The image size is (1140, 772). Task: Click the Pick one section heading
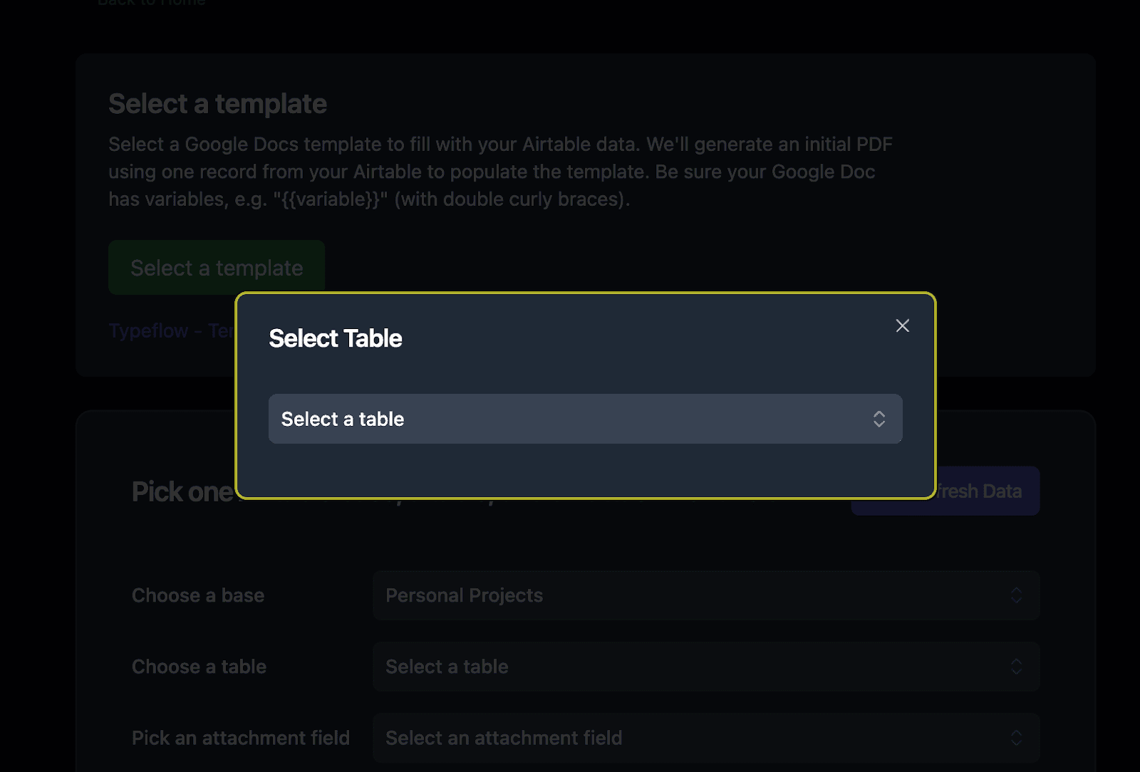coord(182,492)
